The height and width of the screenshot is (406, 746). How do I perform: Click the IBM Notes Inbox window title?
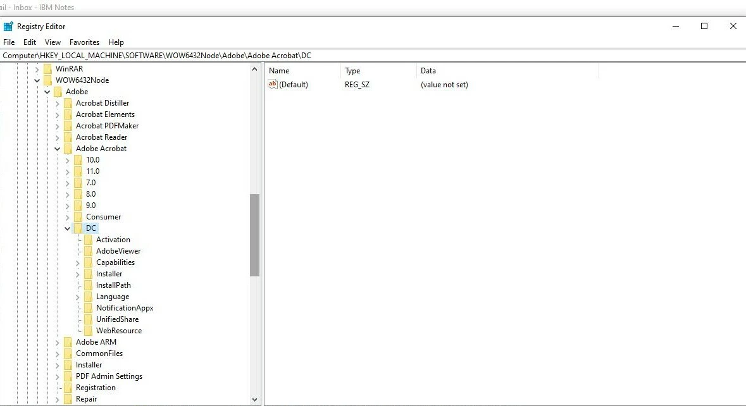[37, 8]
